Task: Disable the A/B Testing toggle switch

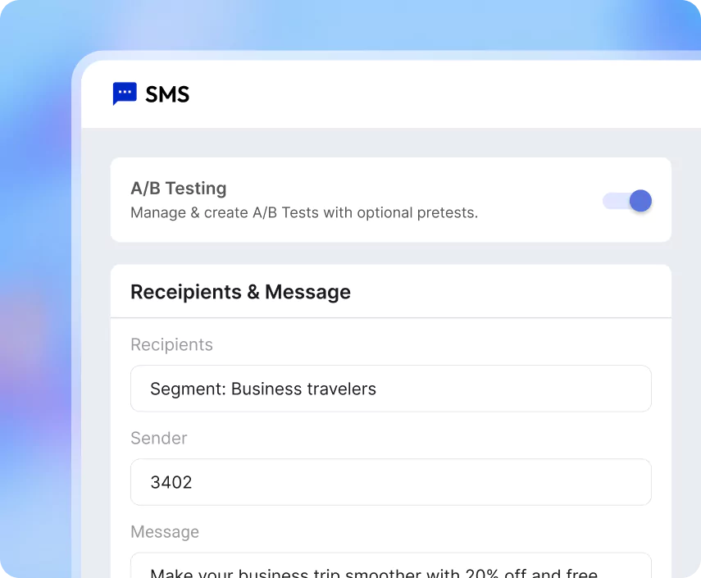Action: coord(628,201)
